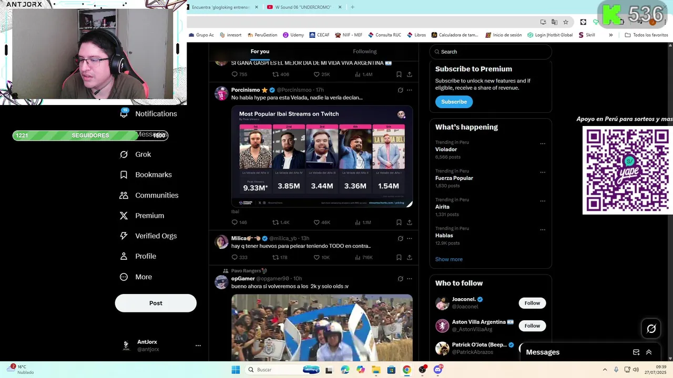Click the Search field on X
This screenshot has height=378, width=673.
point(491,51)
